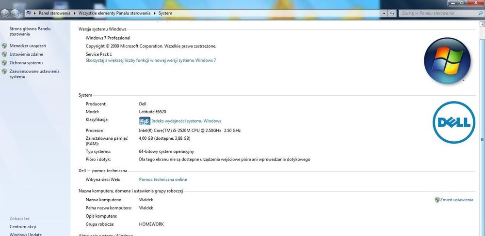Click the Panel sterowania breadcrumb
The height and width of the screenshot is (236, 485).
pyautogui.click(x=54, y=13)
